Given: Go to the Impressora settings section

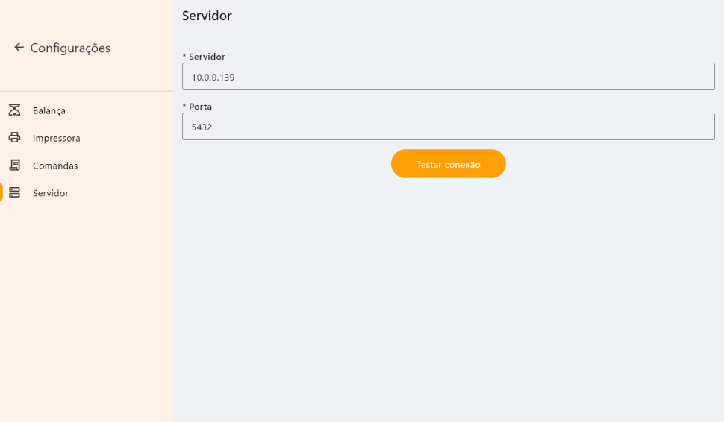Looking at the screenshot, I should (56, 138).
